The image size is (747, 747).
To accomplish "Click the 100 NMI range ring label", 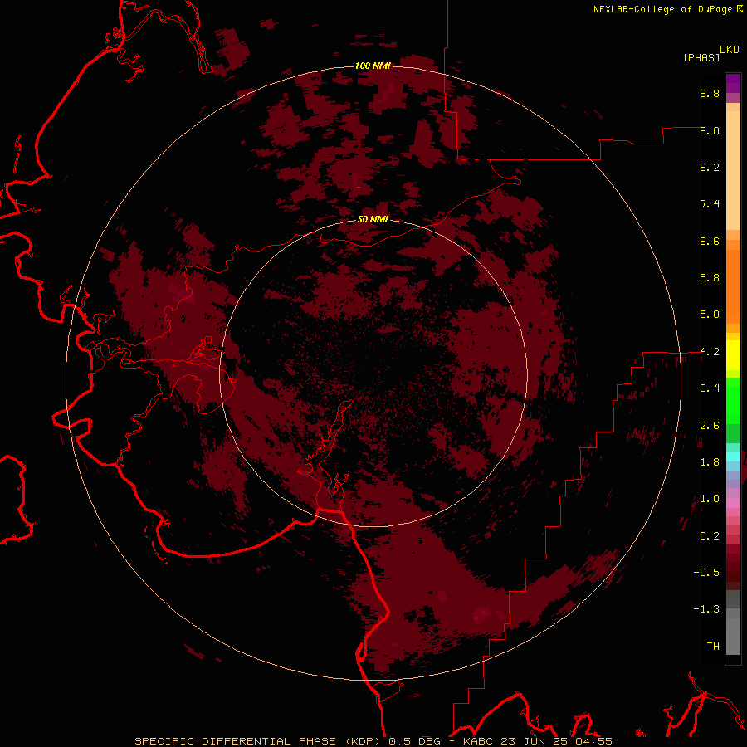I will tap(373, 66).
